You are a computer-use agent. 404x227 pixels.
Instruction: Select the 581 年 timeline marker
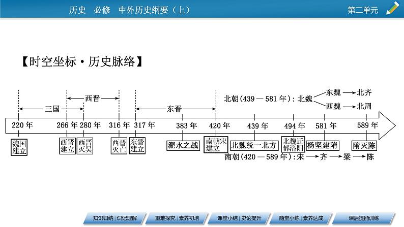tap(326, 126)
